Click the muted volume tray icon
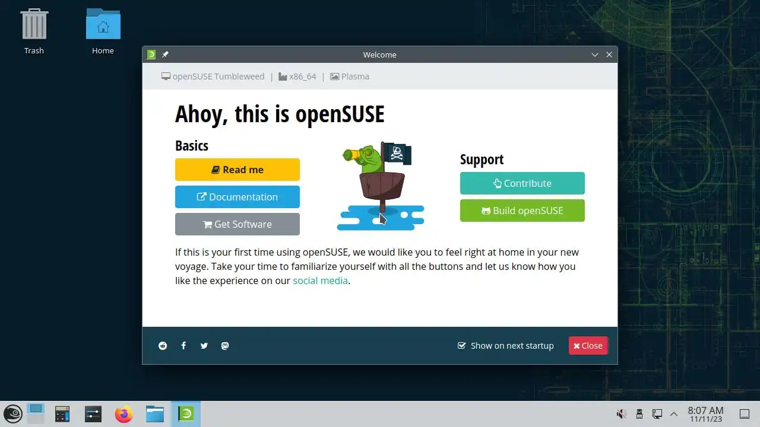Image resolution: width=760 pixels, height=427 pixels. [622, 414]
